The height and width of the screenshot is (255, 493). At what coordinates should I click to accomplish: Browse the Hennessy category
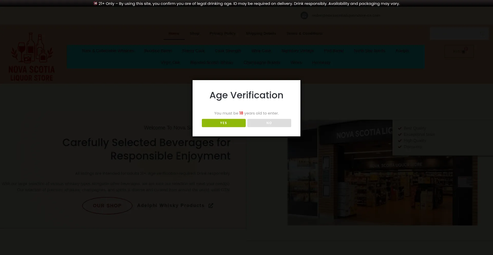pyautogui.click(x=321, y=62)
